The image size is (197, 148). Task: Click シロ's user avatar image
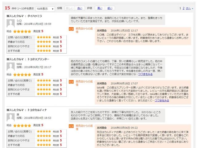[10, 23]
